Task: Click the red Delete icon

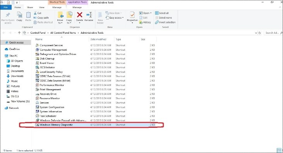Action: click(x=79, y=15)
